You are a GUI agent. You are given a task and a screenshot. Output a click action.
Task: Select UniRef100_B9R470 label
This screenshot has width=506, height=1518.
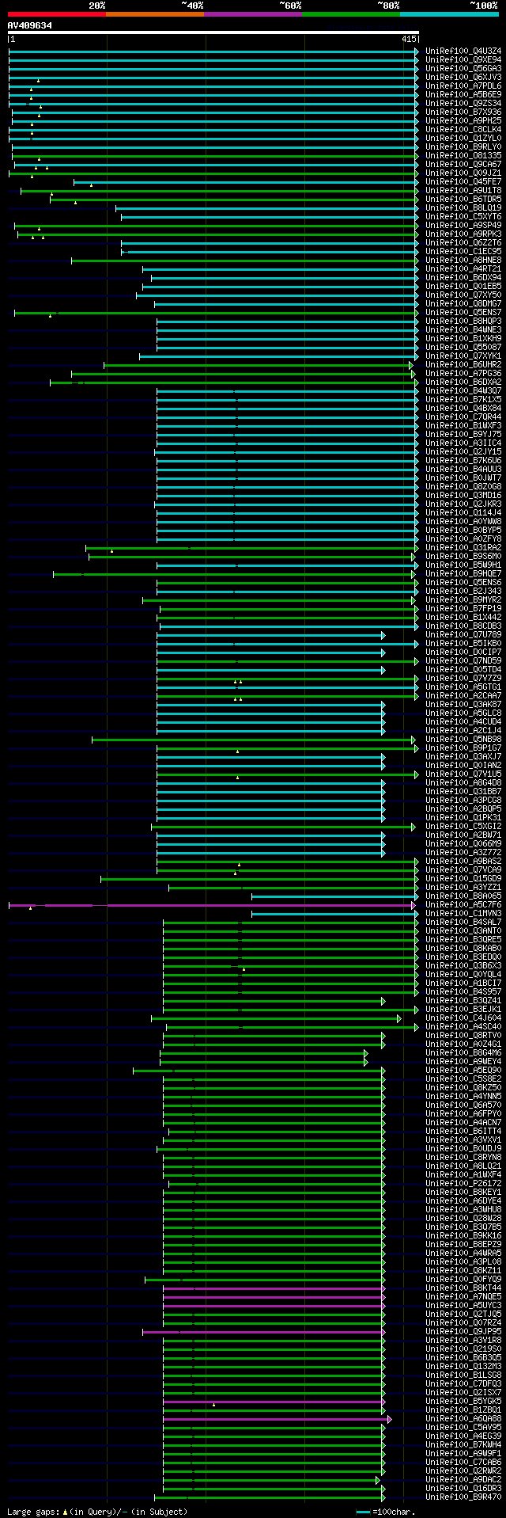(x=463, y=1497)
